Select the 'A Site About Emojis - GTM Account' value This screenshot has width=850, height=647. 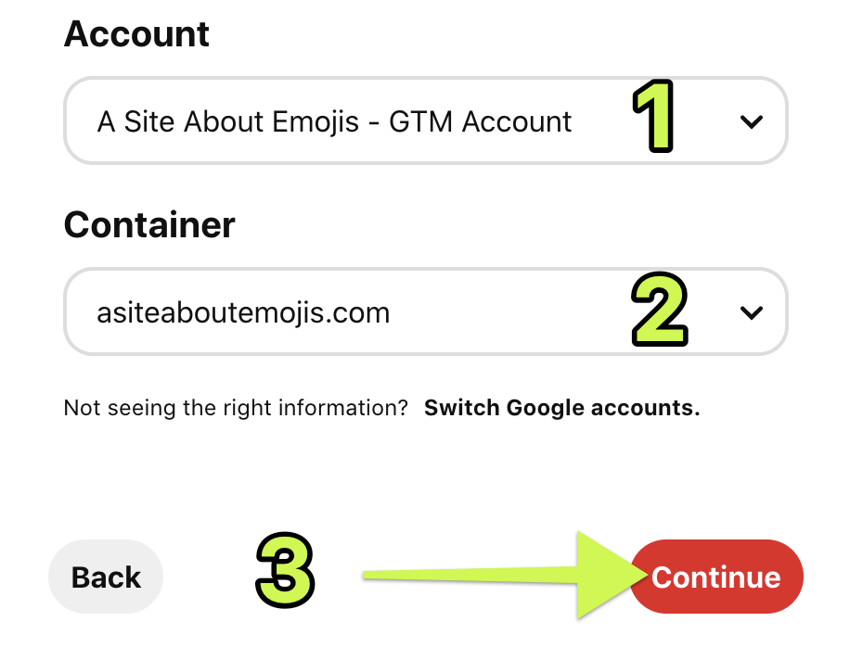click(334, 122)
